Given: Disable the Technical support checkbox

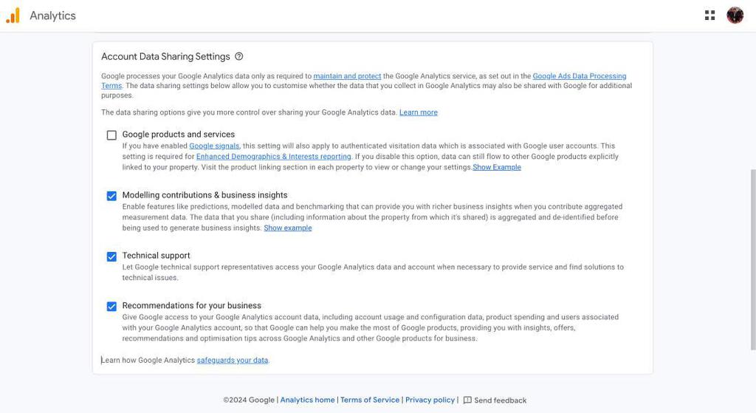Looking at the screenshot, I should pyautogui.click(x=111, y=256).
